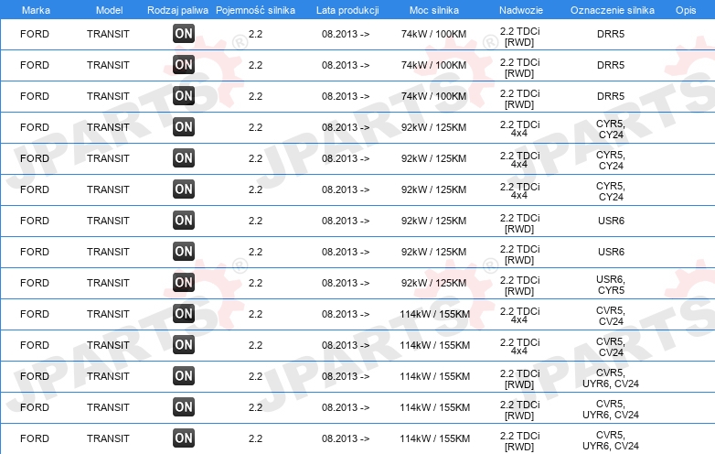
Task: Select capacity 2.2 in the USR6, CYR5 row
Action: coord(255,283)
